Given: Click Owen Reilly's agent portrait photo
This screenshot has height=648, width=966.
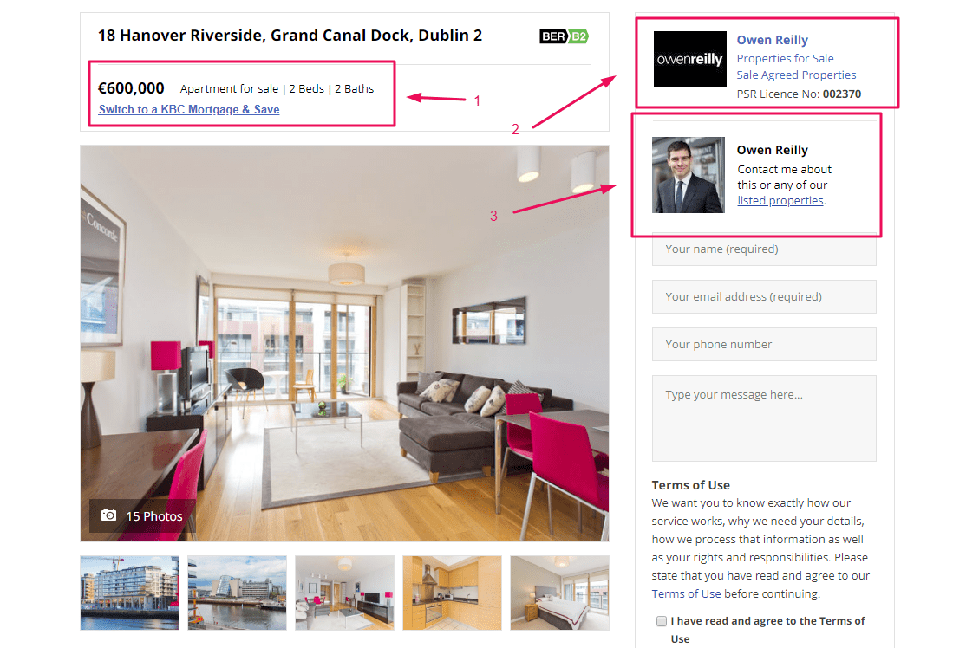Looking at the screenshot, I should (x=689, y=175).
